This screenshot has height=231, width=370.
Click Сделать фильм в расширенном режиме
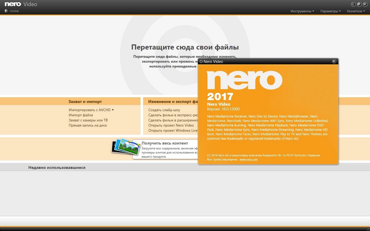point(173,120)
